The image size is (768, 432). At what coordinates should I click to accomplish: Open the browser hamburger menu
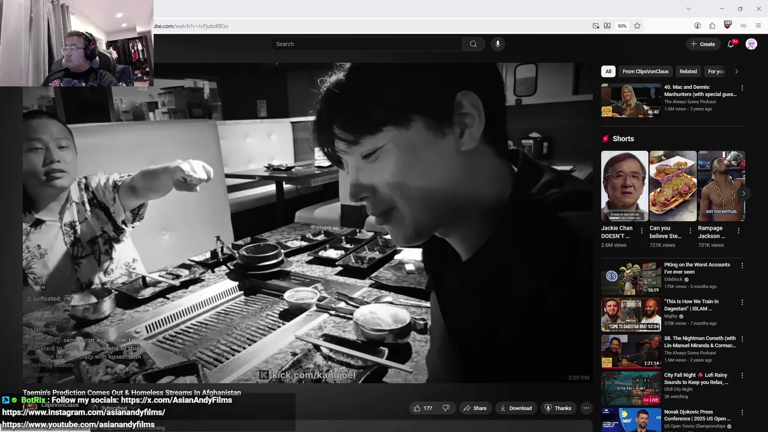click(758, 26)
